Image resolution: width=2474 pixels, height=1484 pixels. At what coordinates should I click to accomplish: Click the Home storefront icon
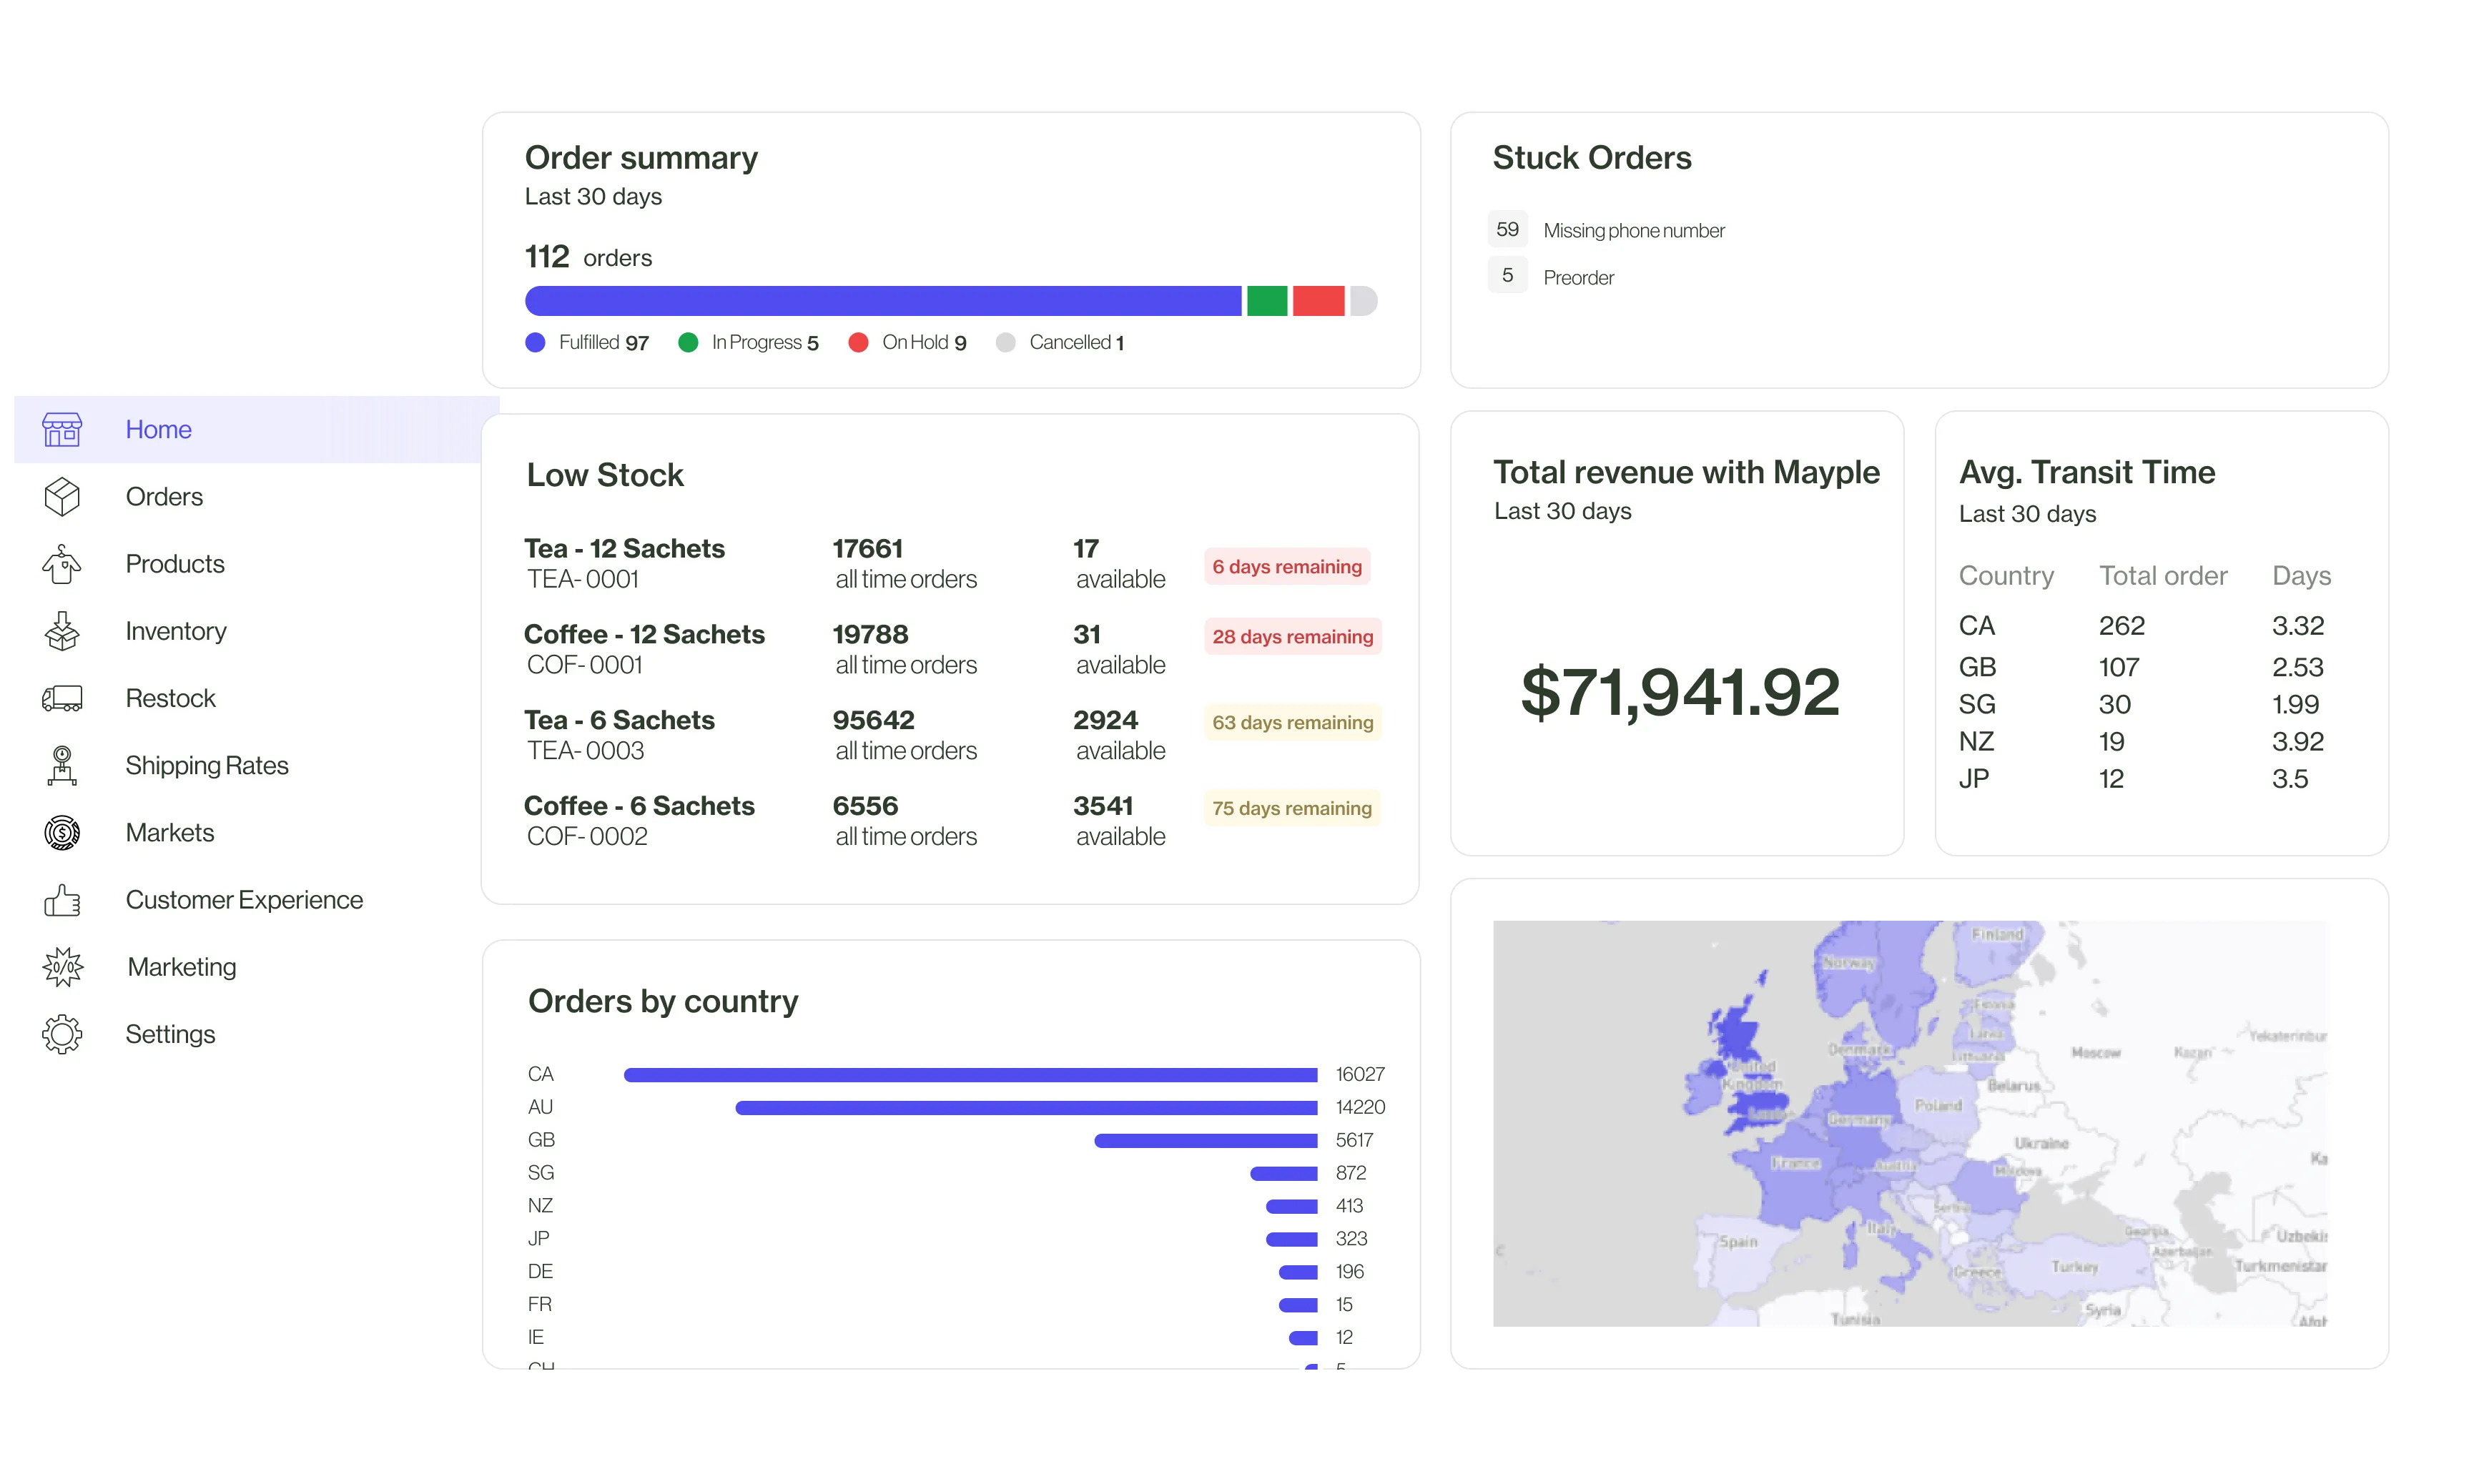(62, 430)
